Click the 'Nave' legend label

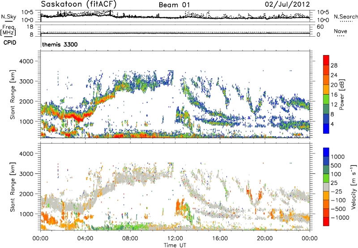[340, 31]
